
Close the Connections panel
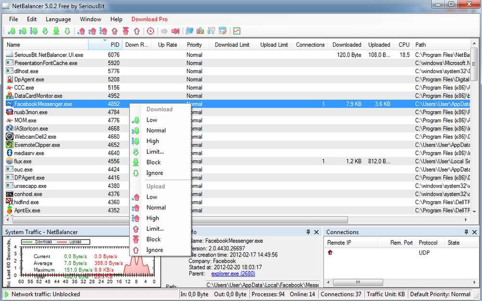(474, 232)
